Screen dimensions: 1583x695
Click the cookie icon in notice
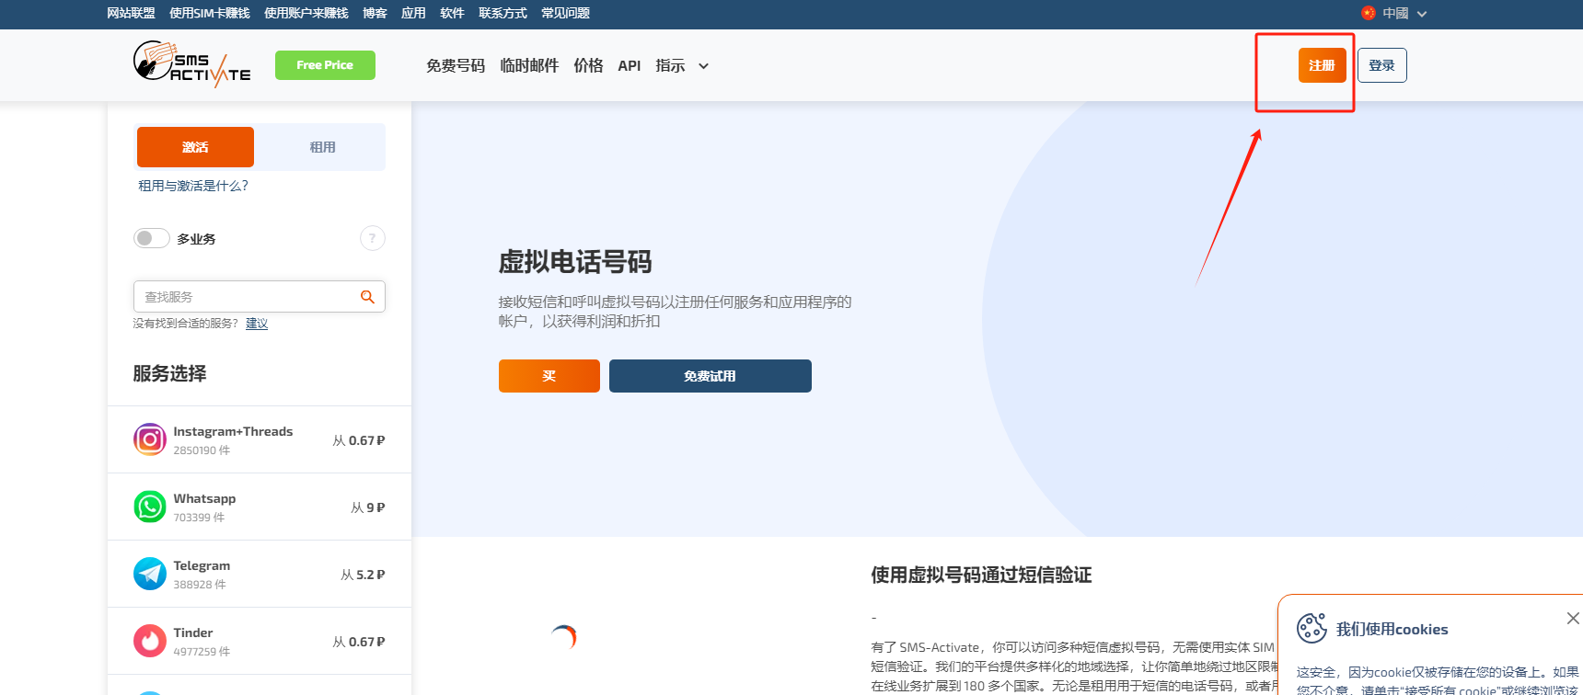point(1311,628)
